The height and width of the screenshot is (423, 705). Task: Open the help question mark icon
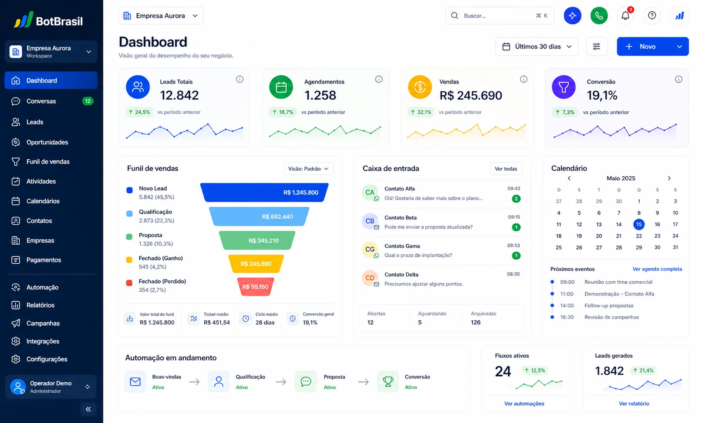tap(652, 16)
